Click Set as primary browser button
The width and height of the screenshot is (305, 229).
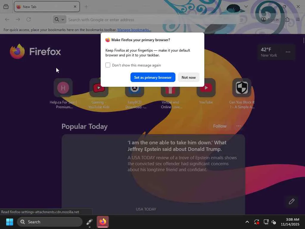(153, 77)
